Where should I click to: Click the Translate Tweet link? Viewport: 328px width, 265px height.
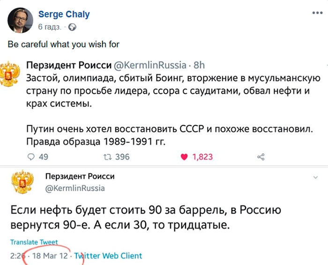(34, 242)
